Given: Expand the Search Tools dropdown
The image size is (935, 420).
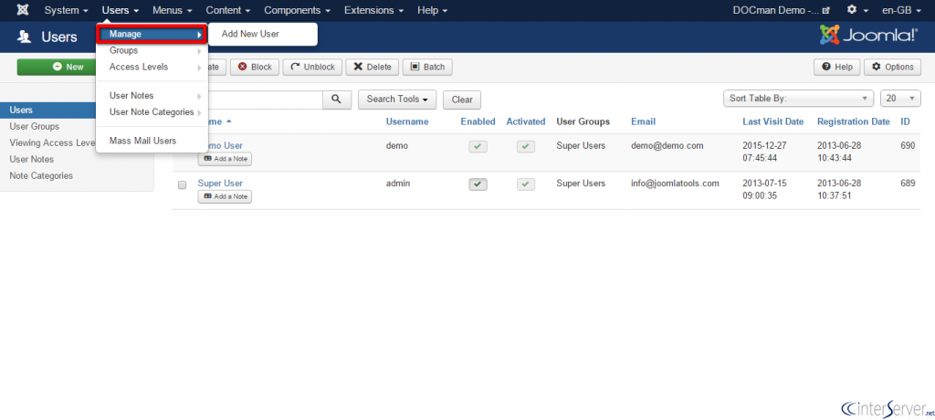Looking at the screenshot, I should [x=397, y=100].
